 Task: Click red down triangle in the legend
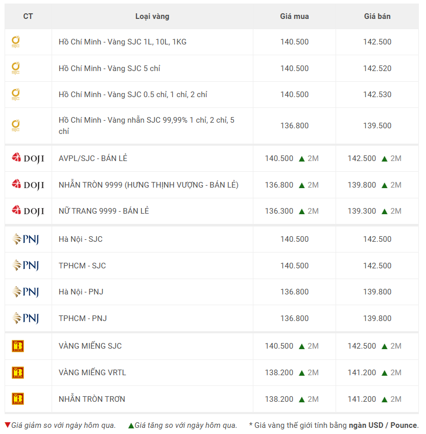pyautogui.click(x=7, y=425)
